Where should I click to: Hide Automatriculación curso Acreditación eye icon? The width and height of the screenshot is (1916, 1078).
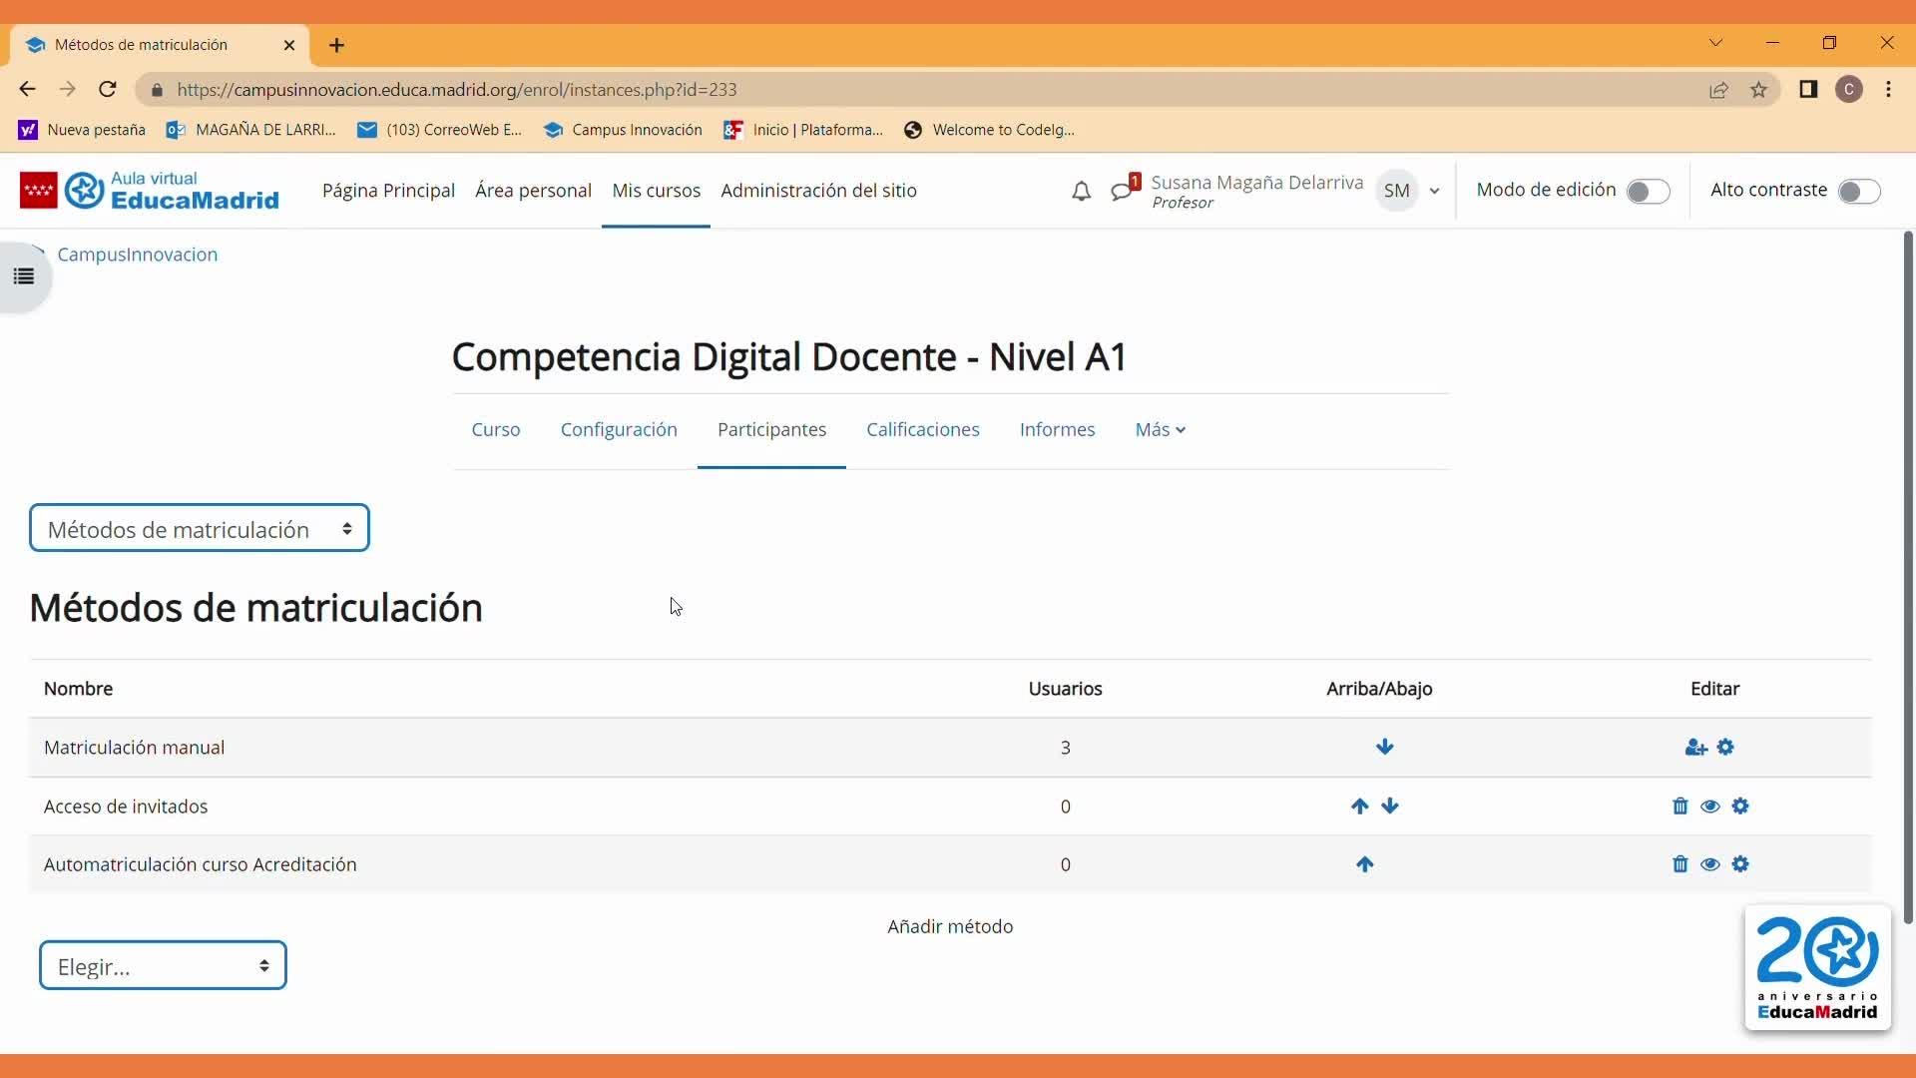(x=1709, y=864)
